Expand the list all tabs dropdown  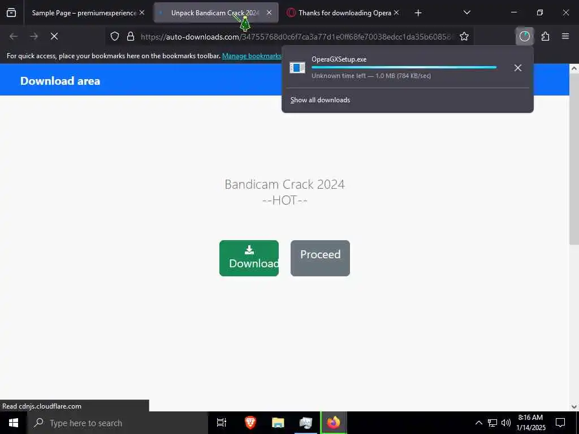(x=466, y=13)
